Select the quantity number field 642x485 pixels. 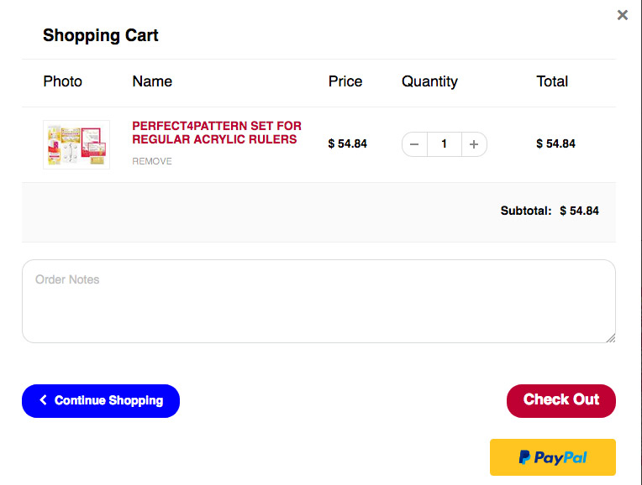(445, 144)
